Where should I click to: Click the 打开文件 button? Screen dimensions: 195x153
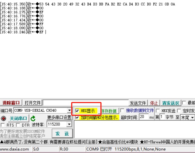pos(33,103)
